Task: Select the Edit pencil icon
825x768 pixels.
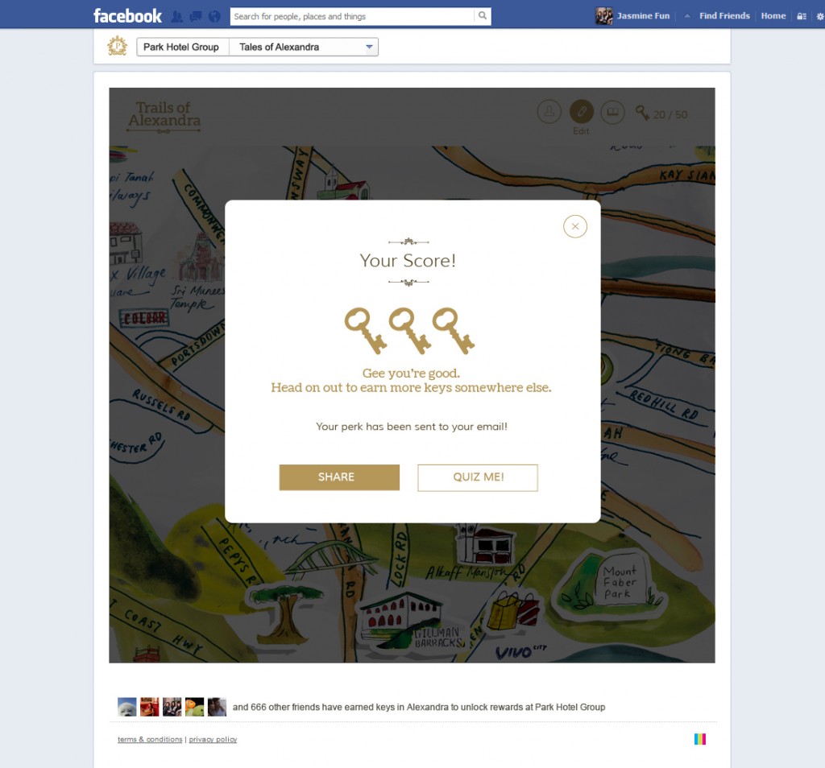Action: point(582,111)
